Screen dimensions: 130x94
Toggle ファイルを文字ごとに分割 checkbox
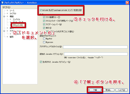tap(47, 31)
